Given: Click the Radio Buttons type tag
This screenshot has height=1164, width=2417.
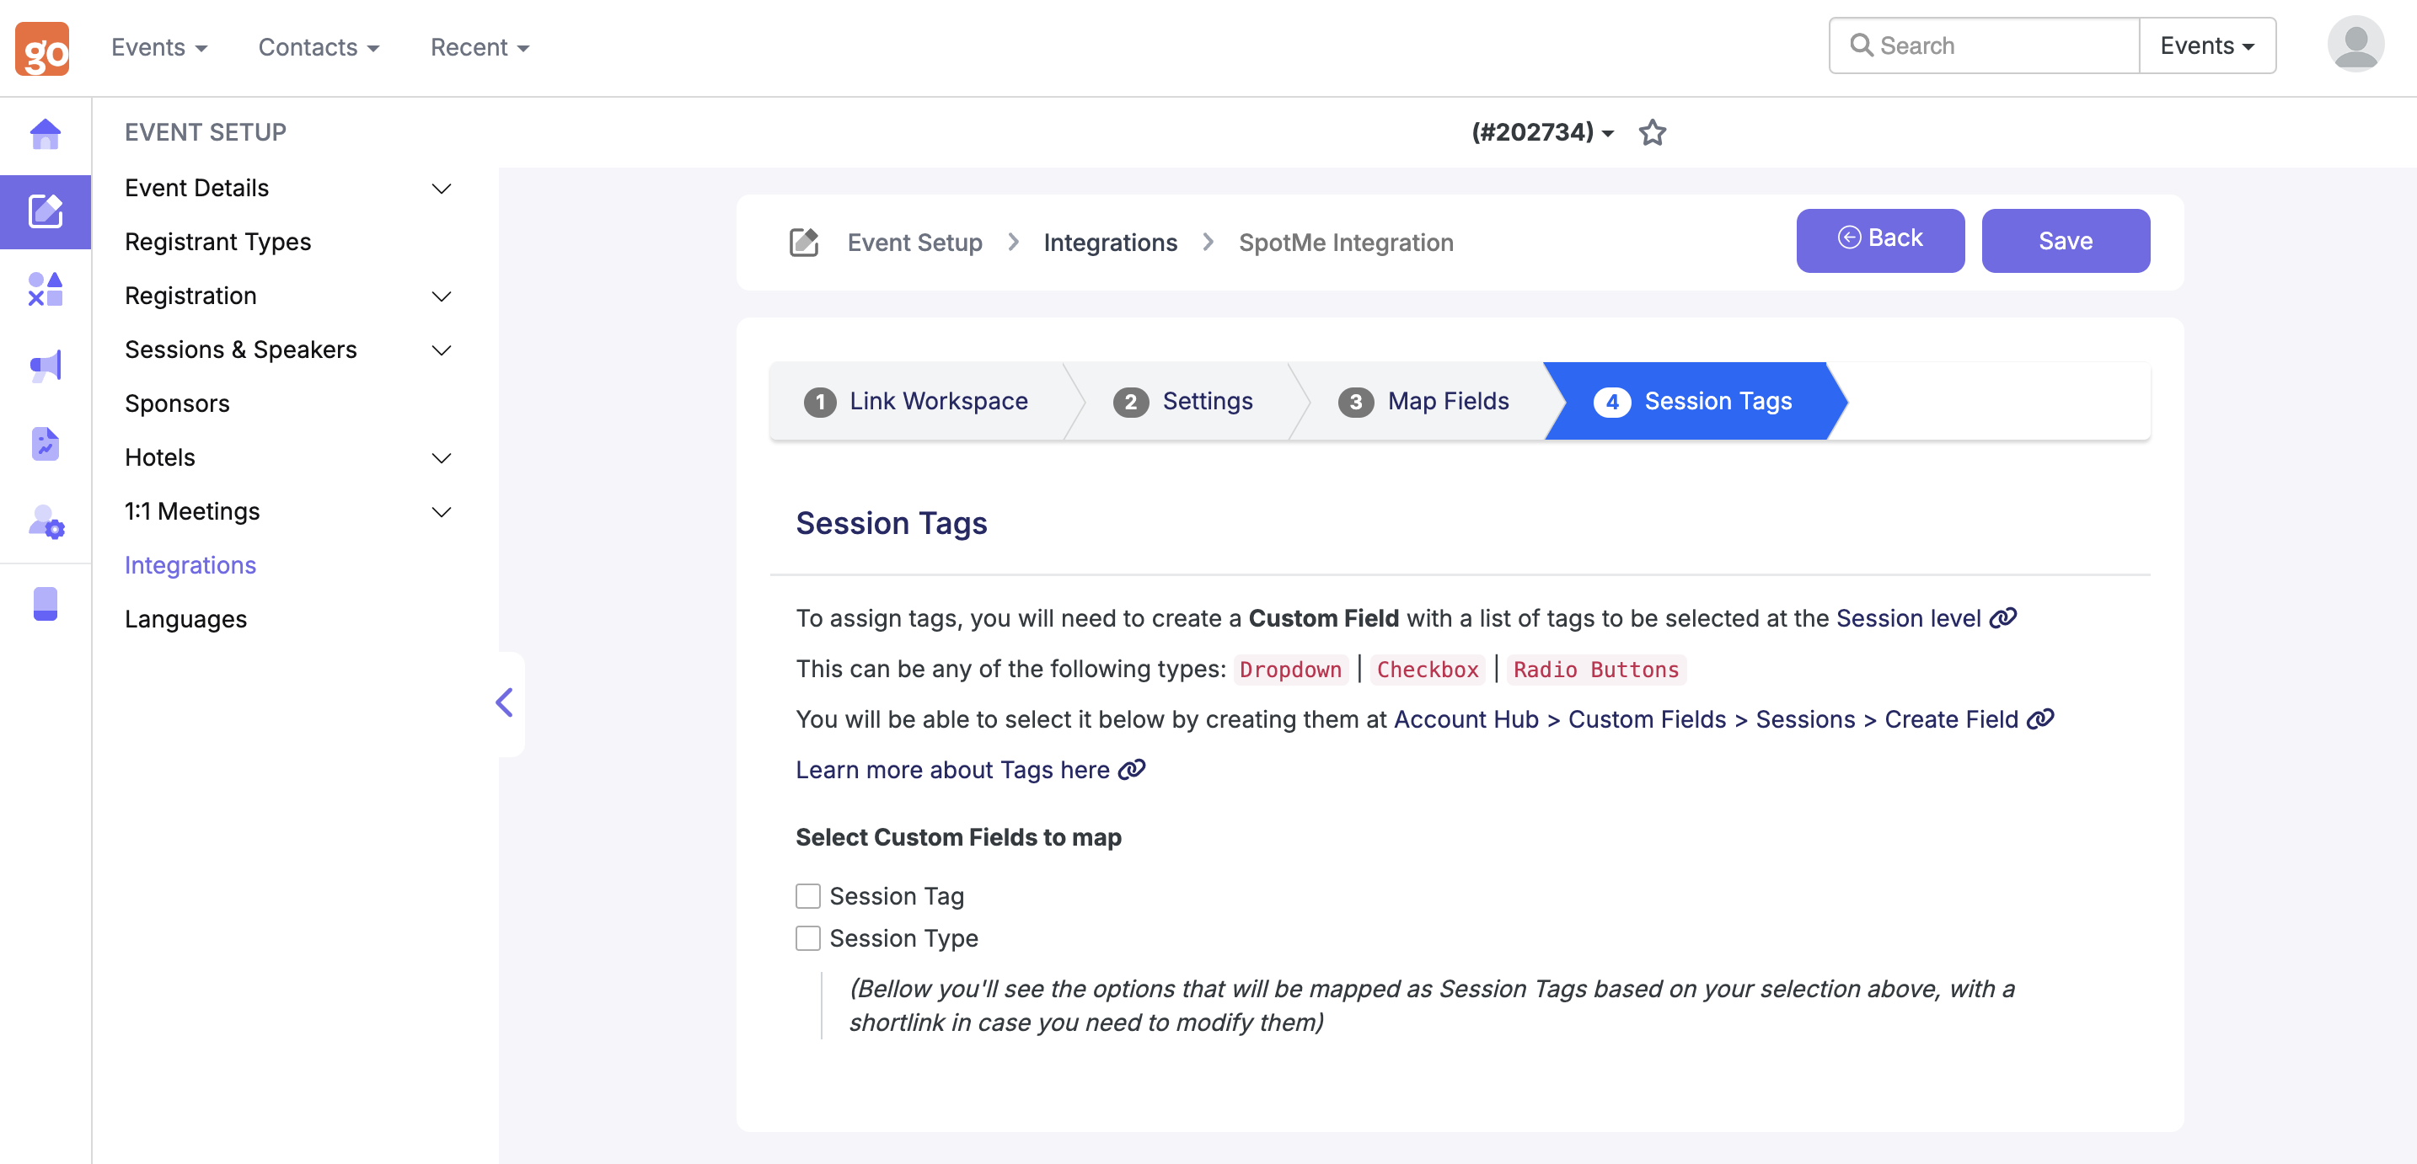Looking at the screenshot, I should click(x=1596, y=670).
